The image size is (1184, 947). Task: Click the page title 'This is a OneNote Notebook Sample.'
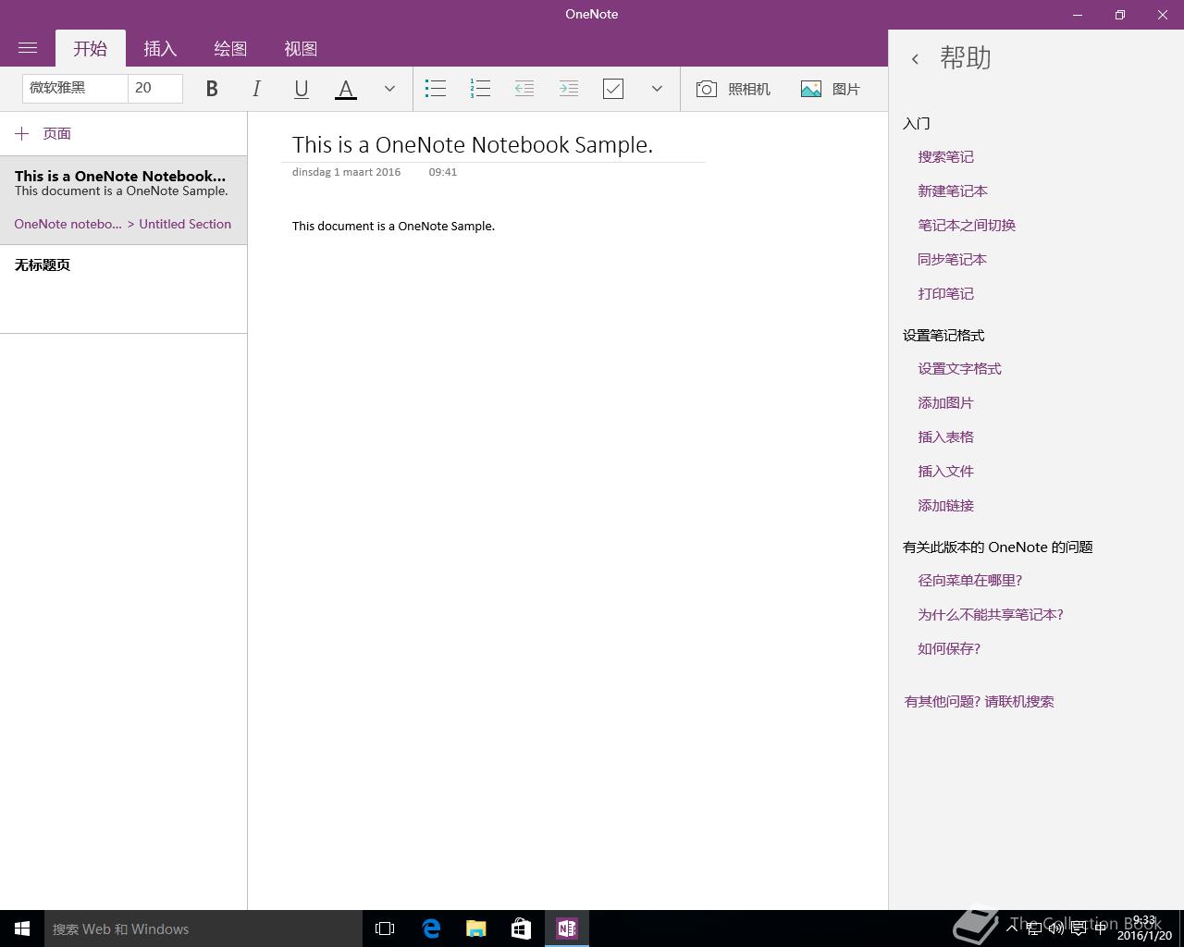(x=473, y=144)
